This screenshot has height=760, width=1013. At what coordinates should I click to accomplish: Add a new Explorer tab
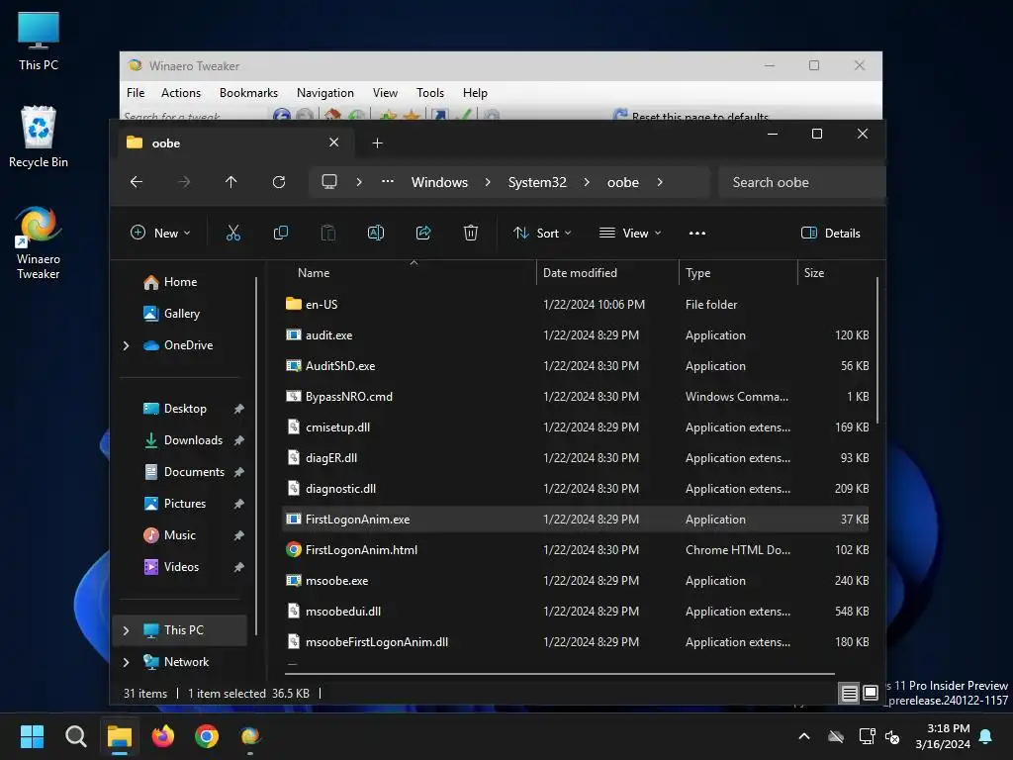pos(377,142)
